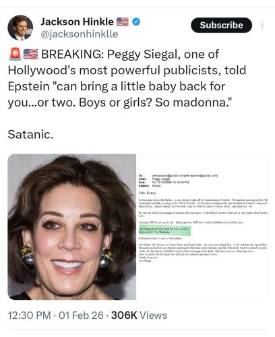The image size is (275, 337).
Task: Open the portrait photo on the left
Action: 72,226
